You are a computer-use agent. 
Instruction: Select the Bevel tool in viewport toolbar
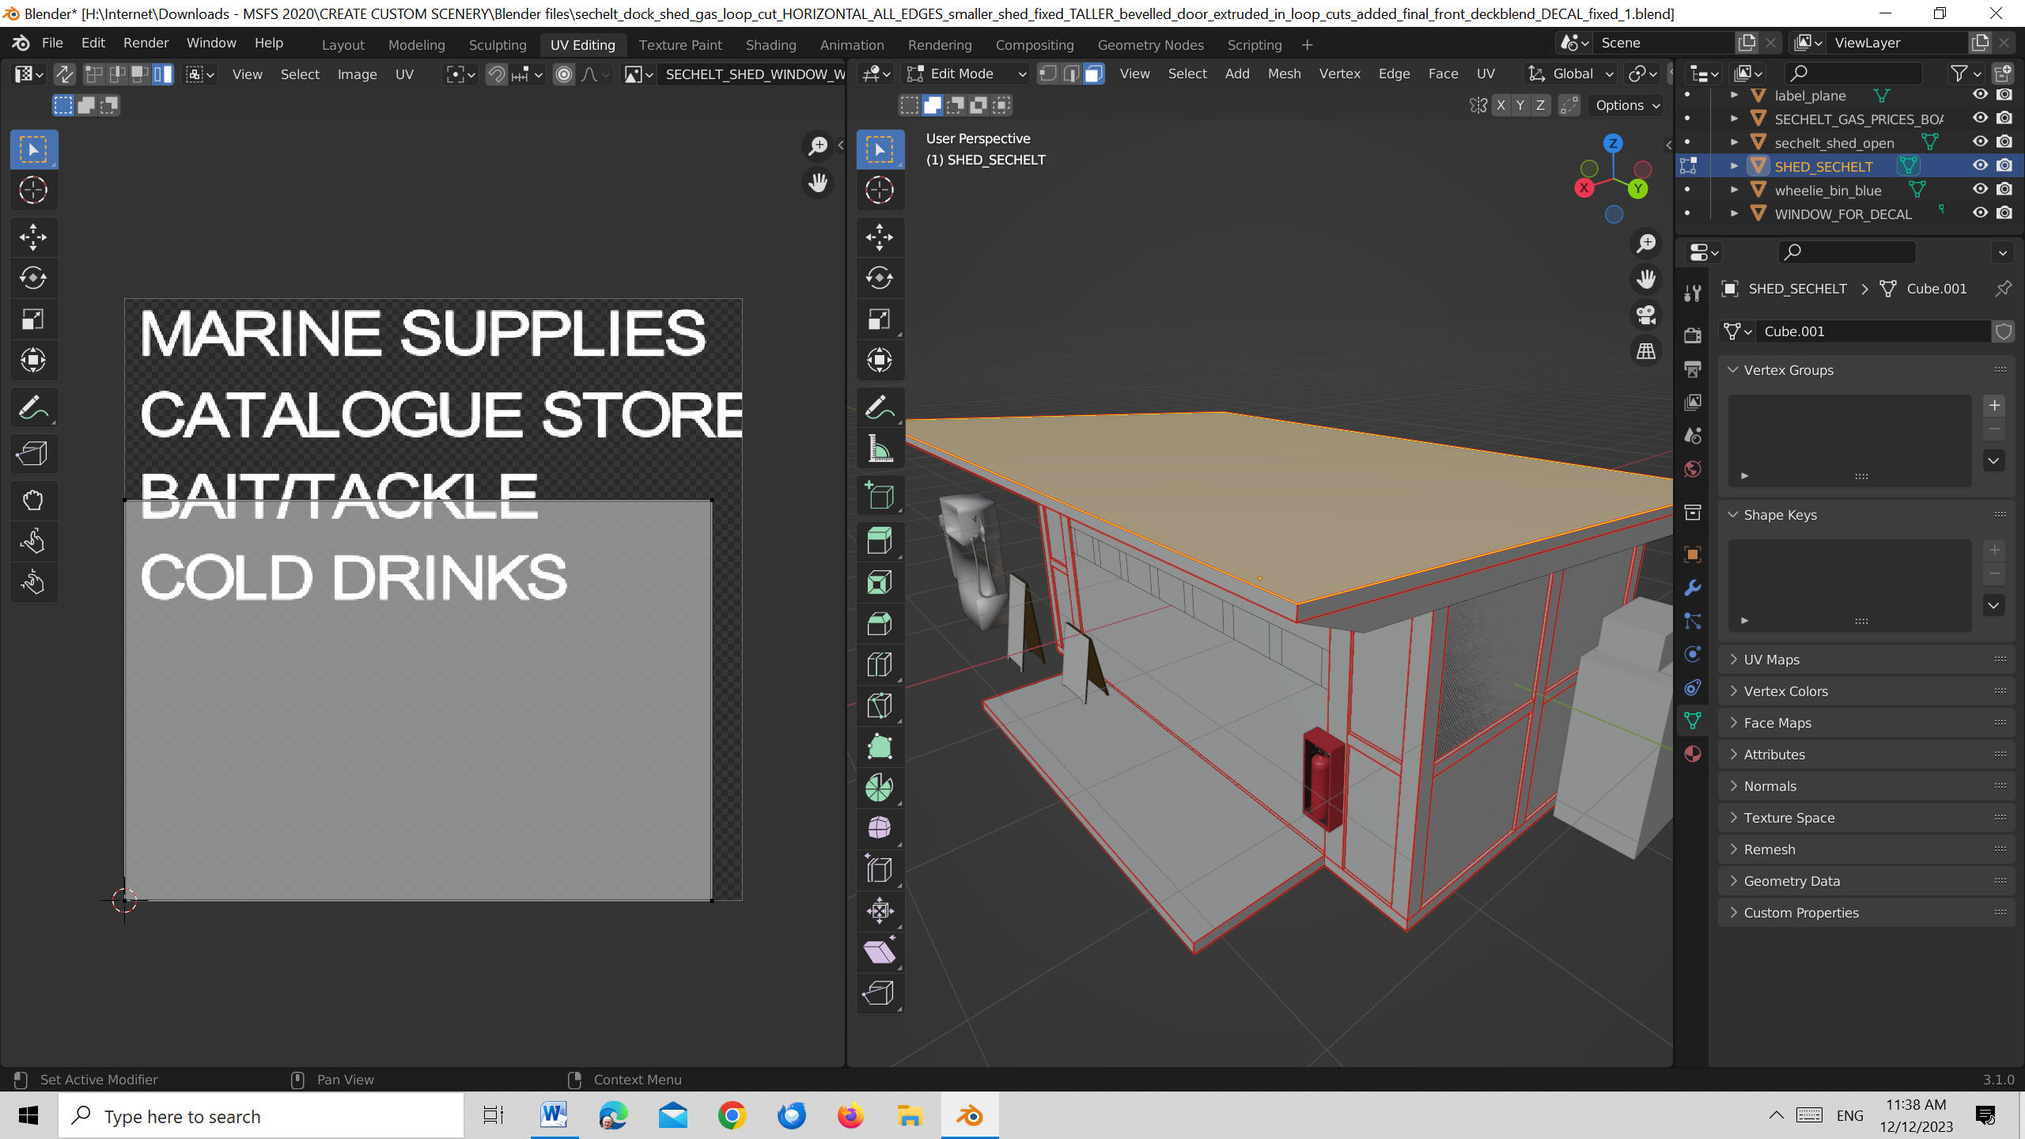pos(880,623)
